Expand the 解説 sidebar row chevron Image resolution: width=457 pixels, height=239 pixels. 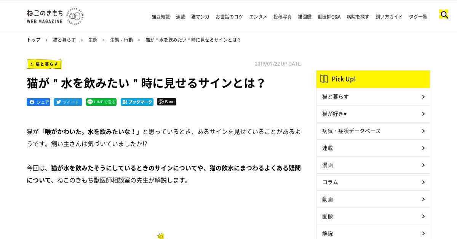423,233
